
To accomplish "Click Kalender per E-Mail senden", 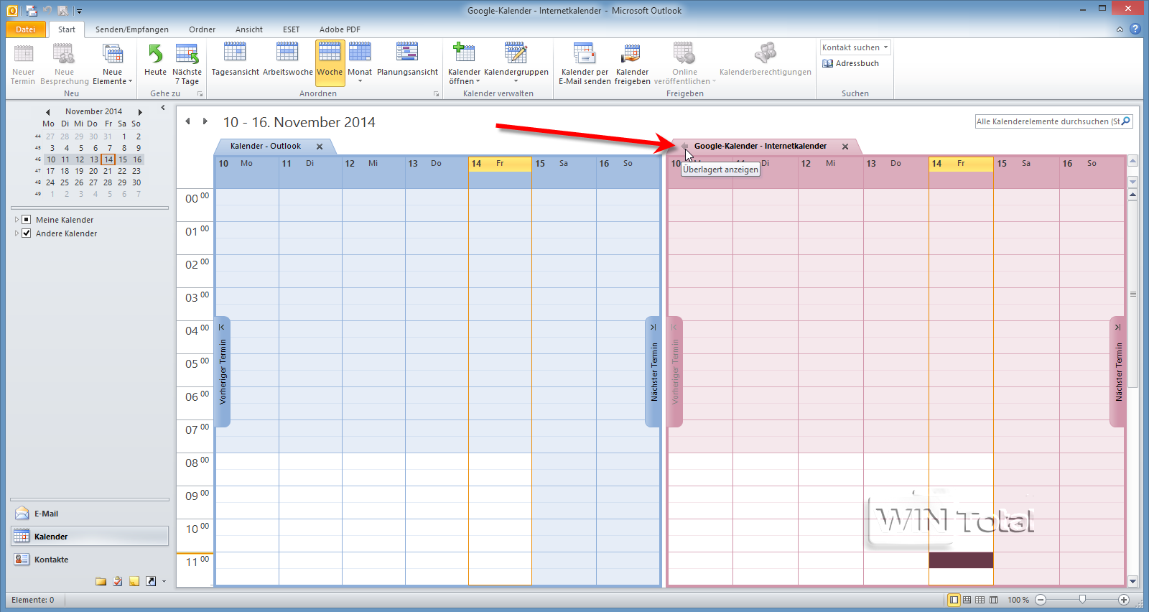I will point(585,62).
